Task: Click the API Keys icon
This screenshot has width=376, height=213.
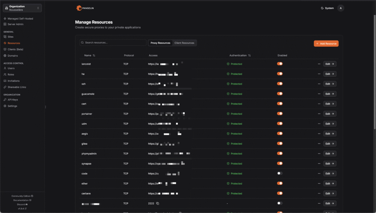Action: [x=5, y=100]
